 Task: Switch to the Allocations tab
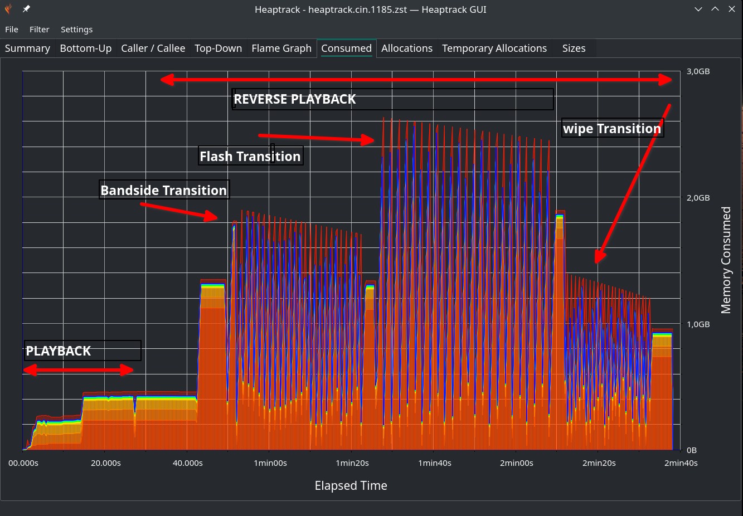click(407, 48)
